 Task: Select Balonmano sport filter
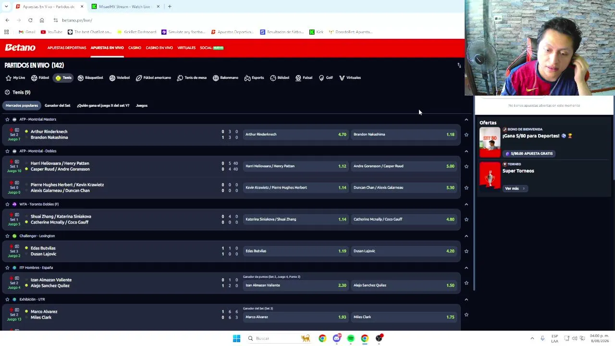point(225,78)
